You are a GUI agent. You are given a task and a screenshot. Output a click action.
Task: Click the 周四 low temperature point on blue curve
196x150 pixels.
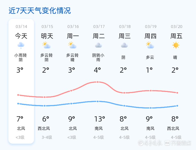[x=151, y=108]
